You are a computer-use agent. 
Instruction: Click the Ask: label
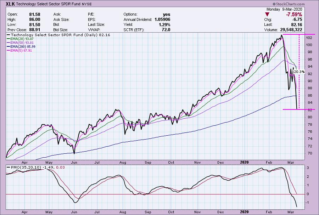57,15
